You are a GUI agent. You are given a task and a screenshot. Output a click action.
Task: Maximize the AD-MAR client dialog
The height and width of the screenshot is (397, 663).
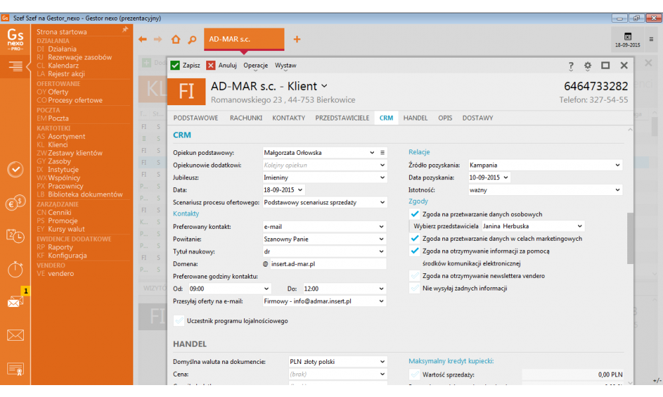click(x=605, y=65)
